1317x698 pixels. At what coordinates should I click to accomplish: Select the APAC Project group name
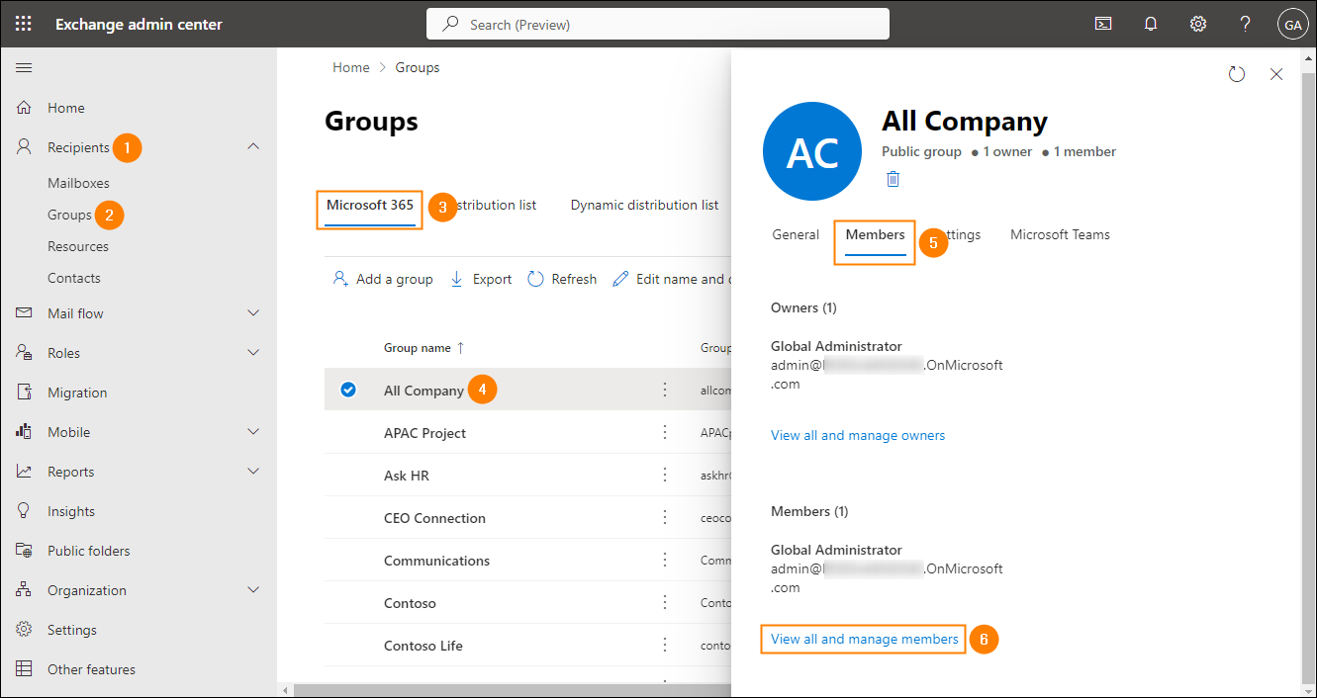click(x=424, y=433)
